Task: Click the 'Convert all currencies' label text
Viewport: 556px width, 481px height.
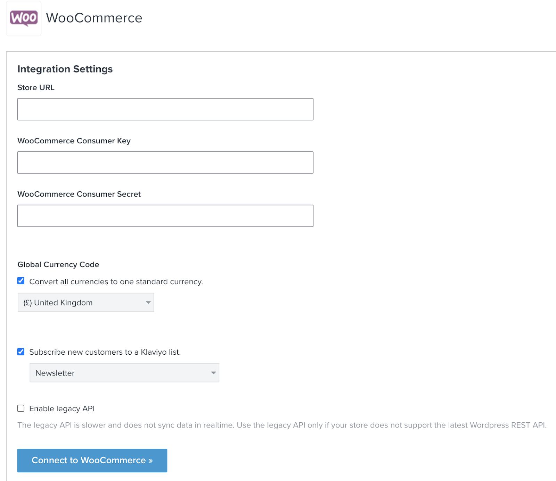Action: pyautogui.click(x=116, y=281)
